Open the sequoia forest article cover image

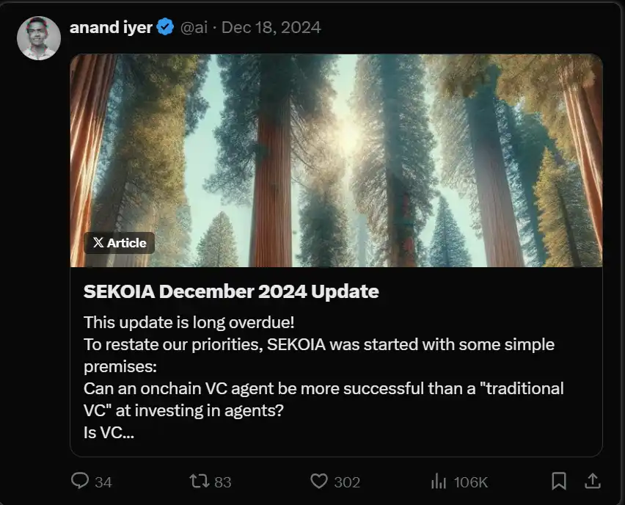[x=336, y=147]
